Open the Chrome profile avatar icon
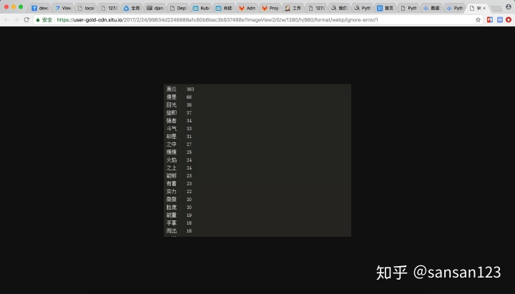515x294 pixels. pos(509,7)
